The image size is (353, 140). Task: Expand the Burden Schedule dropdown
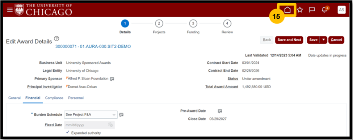coord(114,115)
